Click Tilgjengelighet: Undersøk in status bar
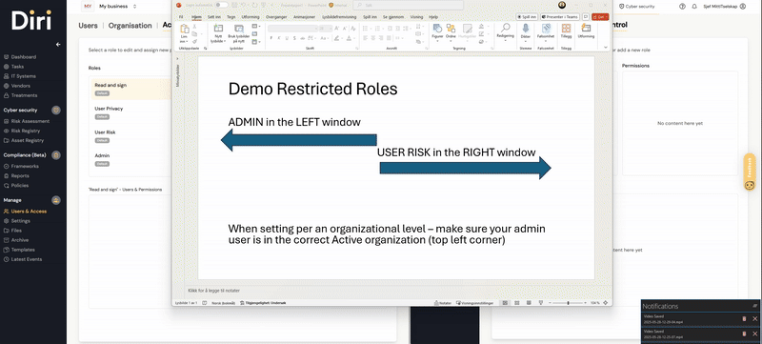This screenshot has height=344, width=762. click(263, 303)
